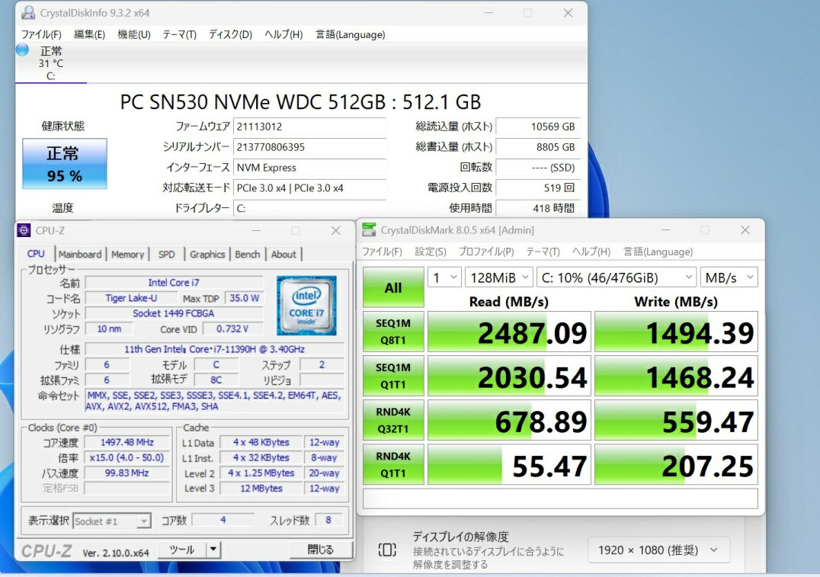The width and height of the screenshot is (820, 577).
Task: Click the CrystalDiskMark title bar app icon
Action: [369, 230]
